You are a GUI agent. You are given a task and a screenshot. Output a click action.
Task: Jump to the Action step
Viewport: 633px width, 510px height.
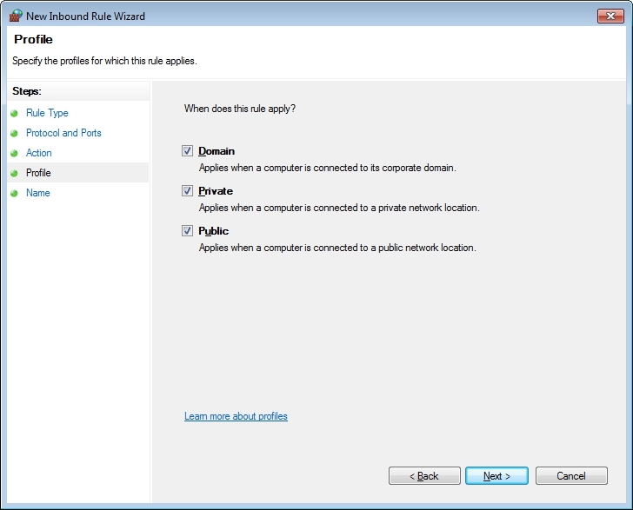pyautogui.click(x=39, y=153)
